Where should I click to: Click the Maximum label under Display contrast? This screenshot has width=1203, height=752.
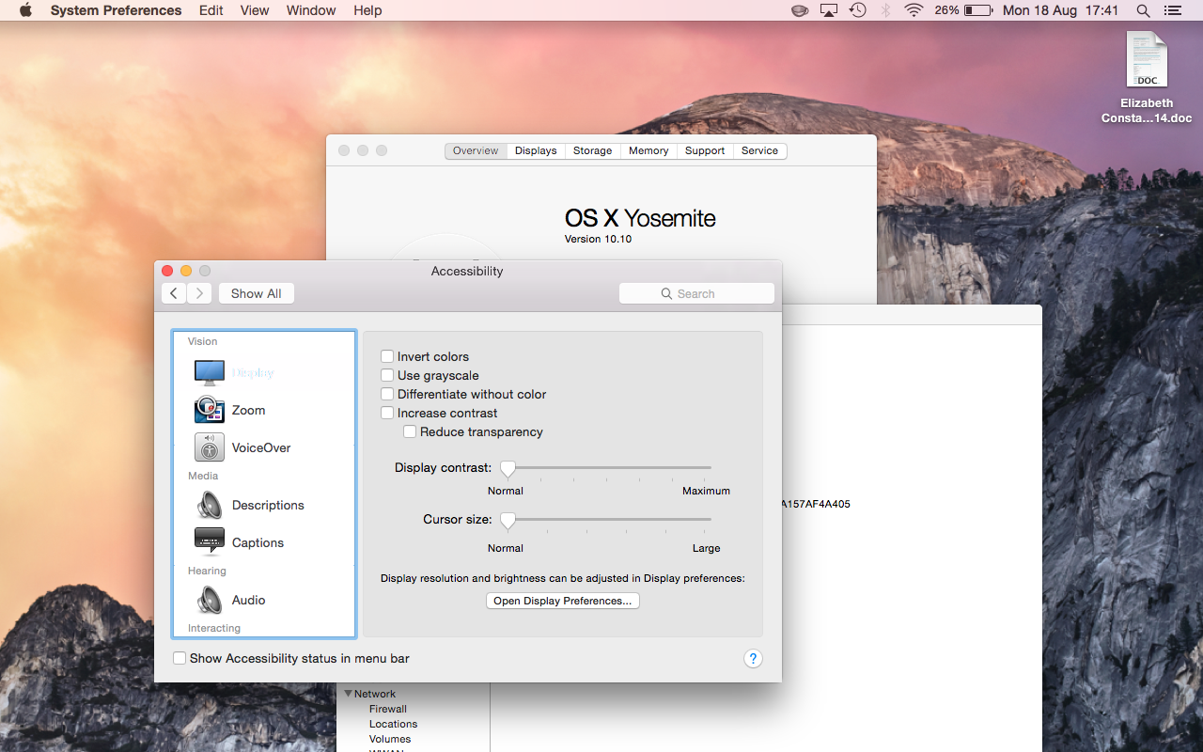coord(706,491)
